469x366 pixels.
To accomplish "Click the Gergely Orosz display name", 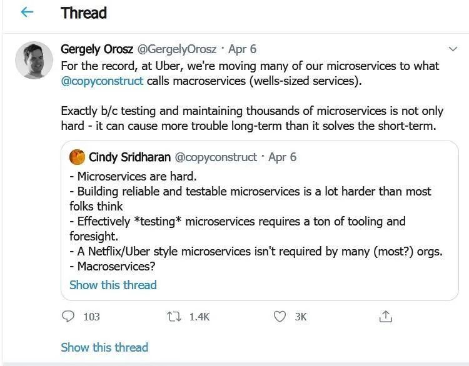I will tap(96, 49).
